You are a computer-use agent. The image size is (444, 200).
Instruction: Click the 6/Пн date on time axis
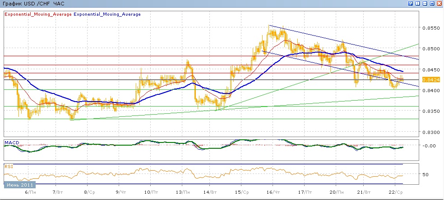[x=30, y=192]
